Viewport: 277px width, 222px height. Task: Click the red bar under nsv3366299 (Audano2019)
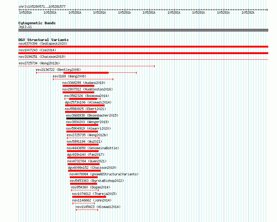(78, 86)
